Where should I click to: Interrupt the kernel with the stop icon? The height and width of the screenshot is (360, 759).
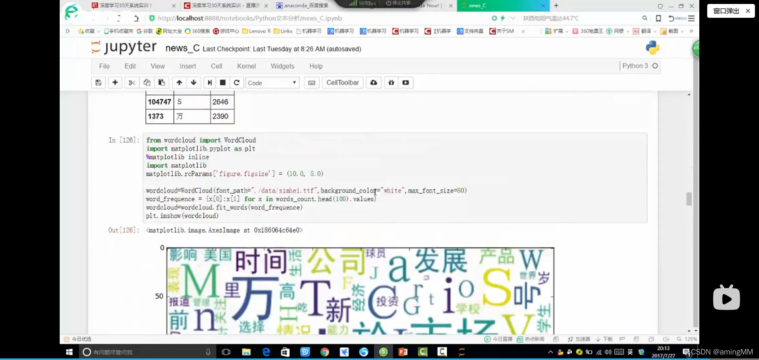tap(223, 83)
